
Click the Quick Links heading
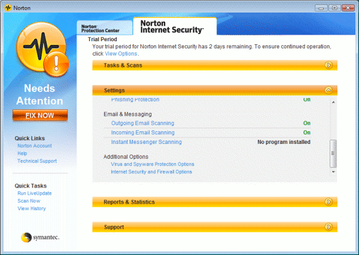point(30,138)
